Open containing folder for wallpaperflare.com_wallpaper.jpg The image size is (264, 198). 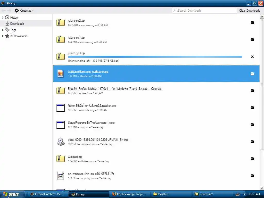click(252, 74)
